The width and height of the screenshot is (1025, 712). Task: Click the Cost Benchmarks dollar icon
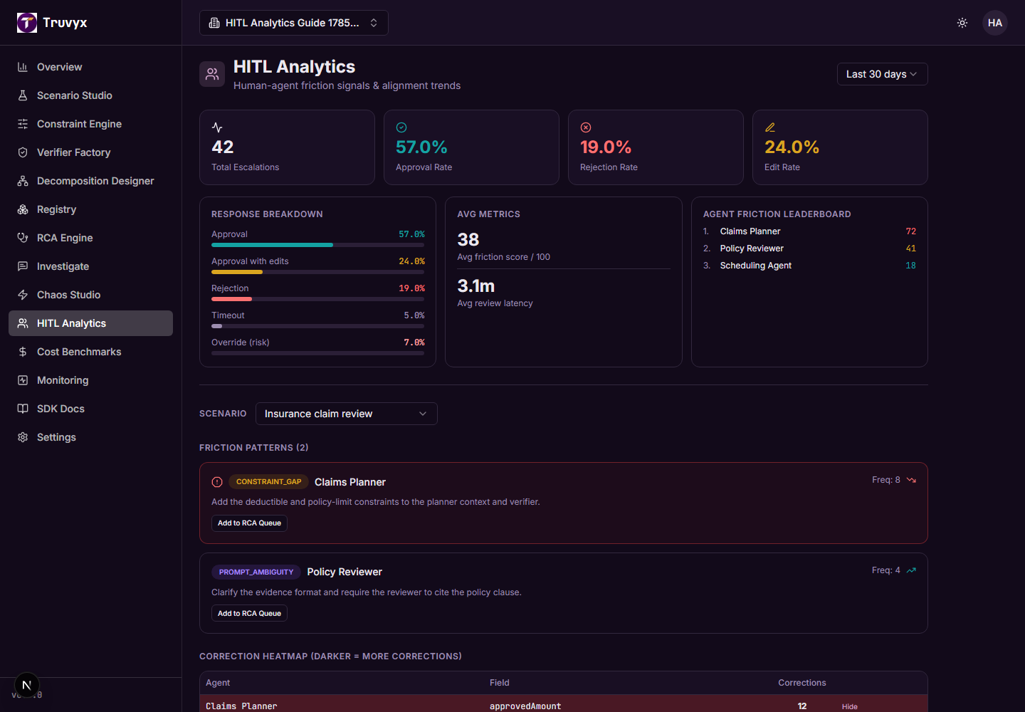click(x=23, y=352)
